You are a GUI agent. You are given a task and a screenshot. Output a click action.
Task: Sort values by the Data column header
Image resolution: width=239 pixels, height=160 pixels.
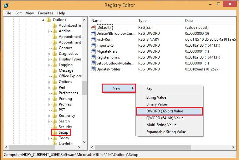coord(210,21)
